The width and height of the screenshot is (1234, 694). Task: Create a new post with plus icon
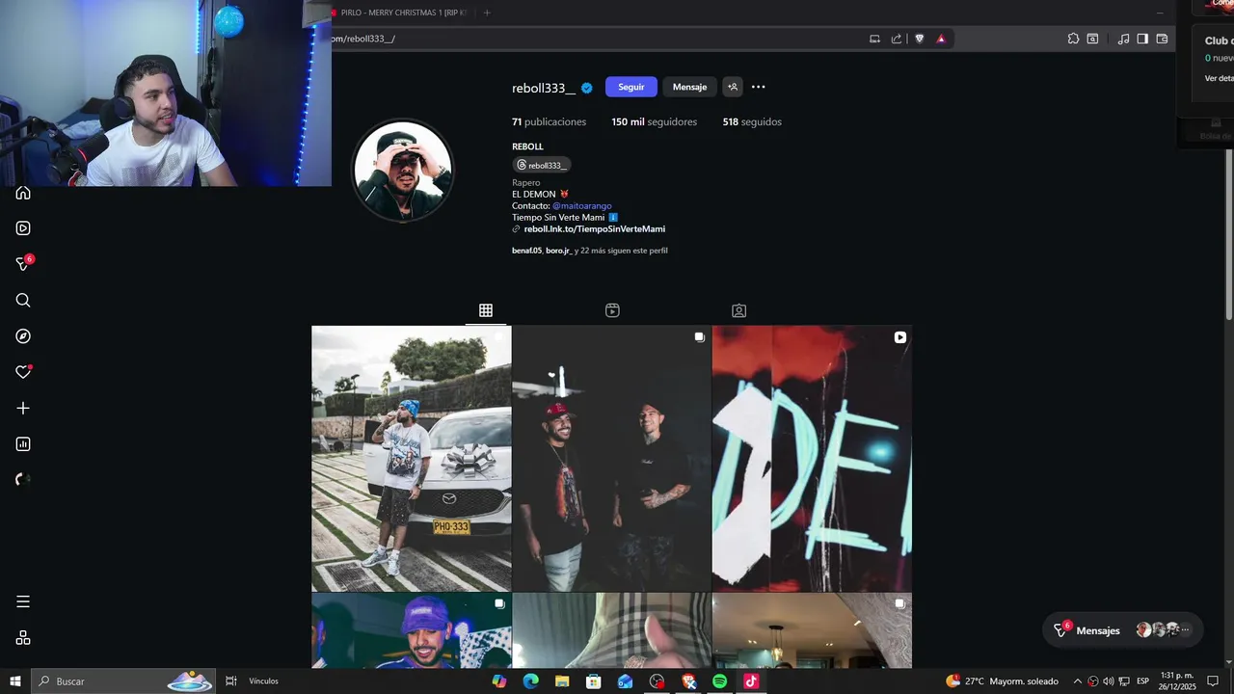coord(23,408)
